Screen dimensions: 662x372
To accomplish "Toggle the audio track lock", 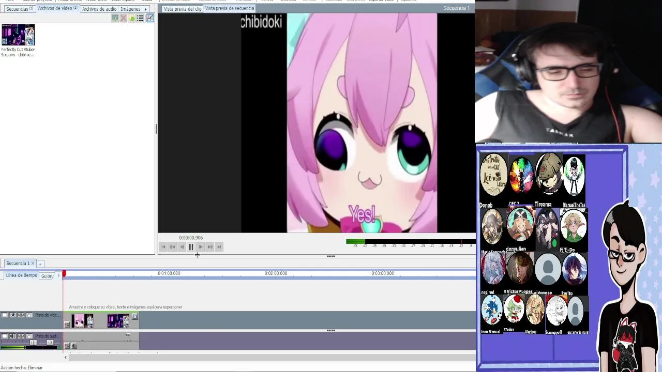I will [29, 336].
